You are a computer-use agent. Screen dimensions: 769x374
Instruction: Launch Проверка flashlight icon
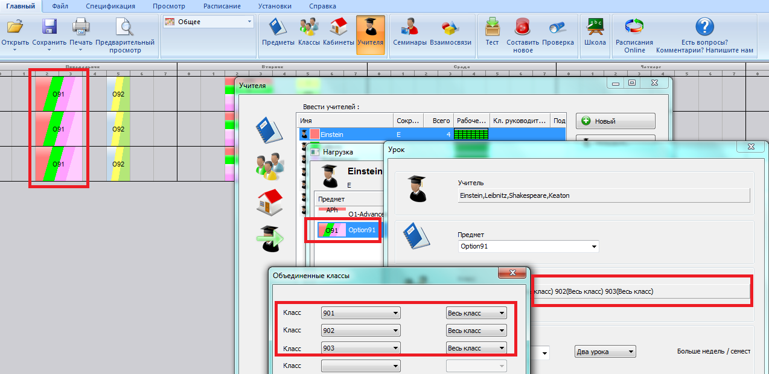(557, 27)
